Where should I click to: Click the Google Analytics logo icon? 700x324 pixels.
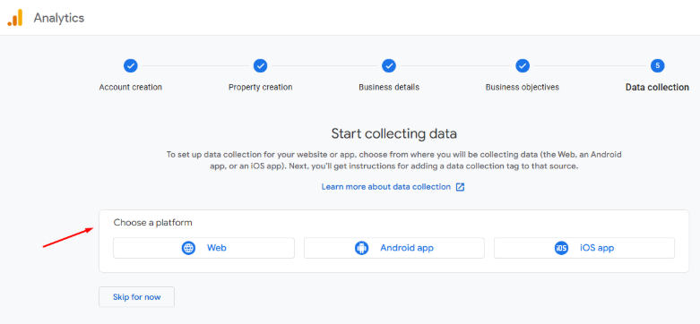pyautogui.click(x=14, y=18)
